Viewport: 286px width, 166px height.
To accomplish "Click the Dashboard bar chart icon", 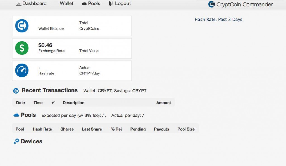I will (19, 4).
